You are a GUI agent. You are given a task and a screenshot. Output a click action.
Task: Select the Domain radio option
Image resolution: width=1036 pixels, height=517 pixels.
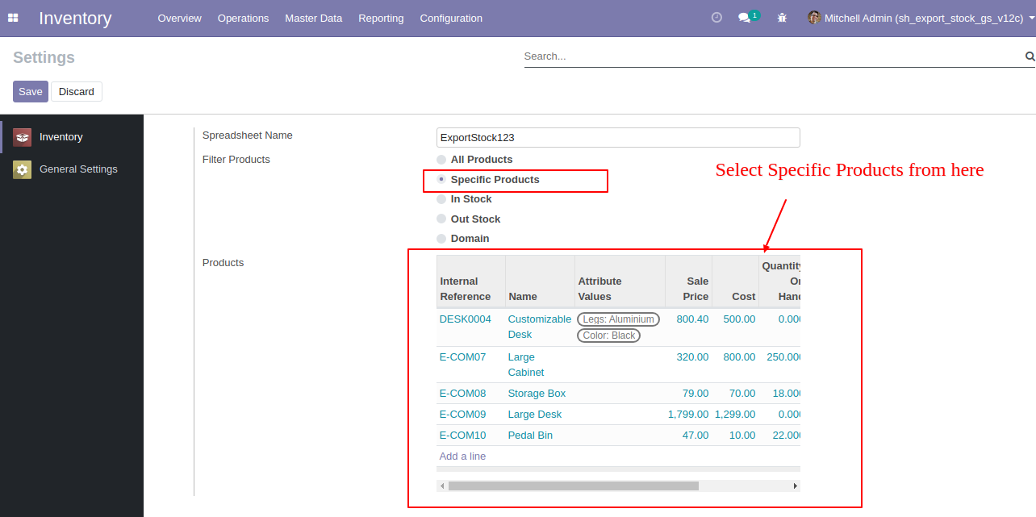point(441,239)
